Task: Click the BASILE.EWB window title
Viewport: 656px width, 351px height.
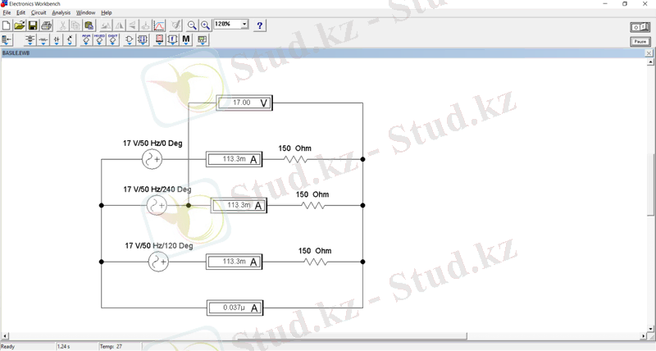Action: pos(16,53)
